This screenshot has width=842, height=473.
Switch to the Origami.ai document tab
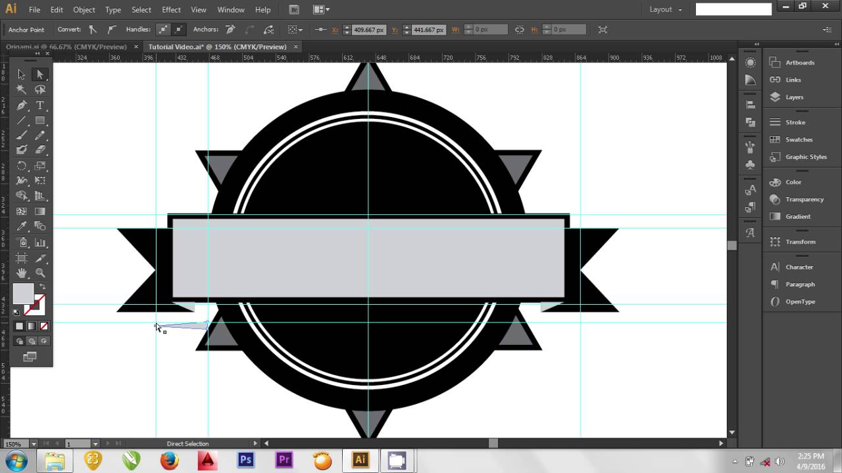click(66, 47)
